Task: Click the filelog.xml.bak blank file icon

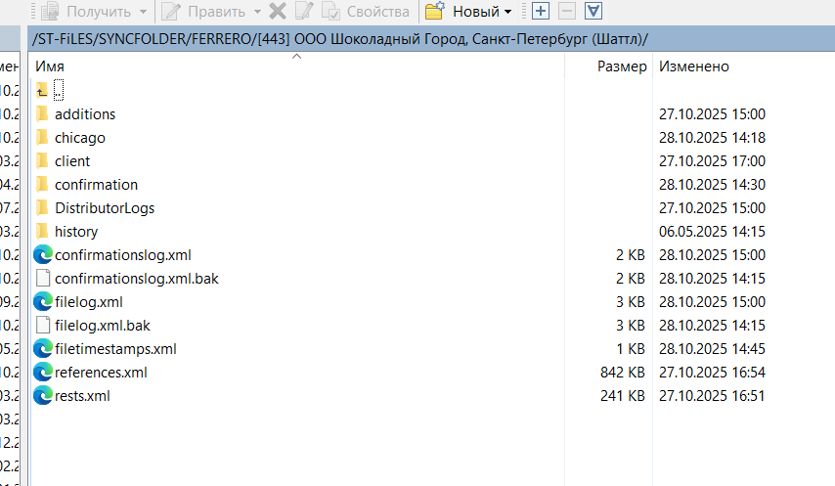Action: pos(43,326)
